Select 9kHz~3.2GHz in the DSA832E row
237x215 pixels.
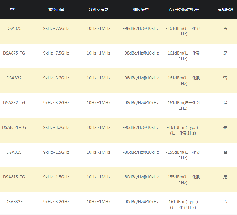pyautogui.click(x=56, y=202)
